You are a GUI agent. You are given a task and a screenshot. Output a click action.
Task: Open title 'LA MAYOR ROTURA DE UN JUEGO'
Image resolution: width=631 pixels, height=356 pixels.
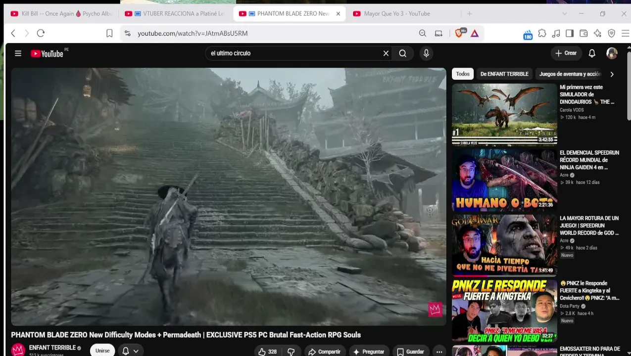pyautogui.click(x=589, y=225)
